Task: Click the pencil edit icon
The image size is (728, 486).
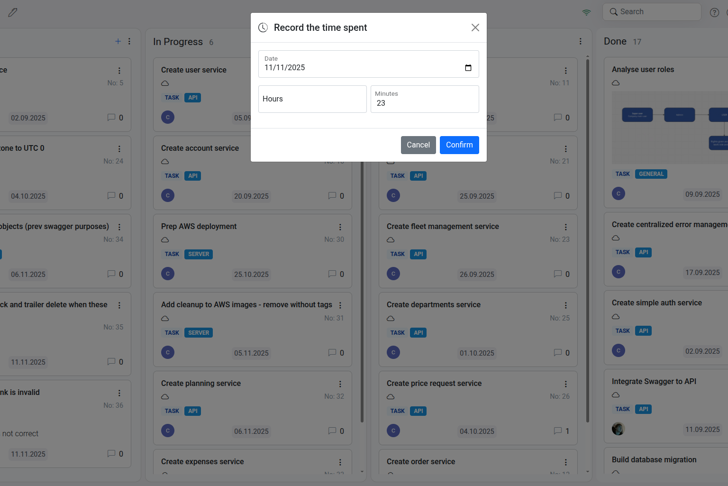Action: 13,12
